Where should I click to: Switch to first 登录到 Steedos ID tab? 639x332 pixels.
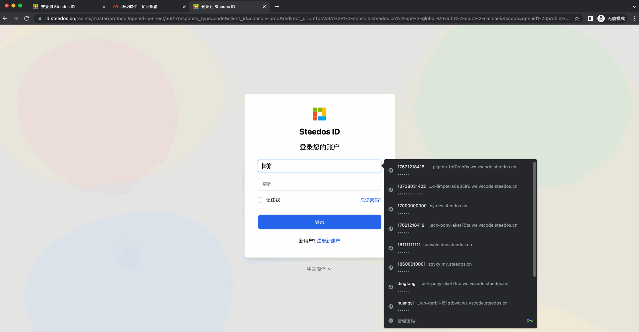(x=68, y=7)
